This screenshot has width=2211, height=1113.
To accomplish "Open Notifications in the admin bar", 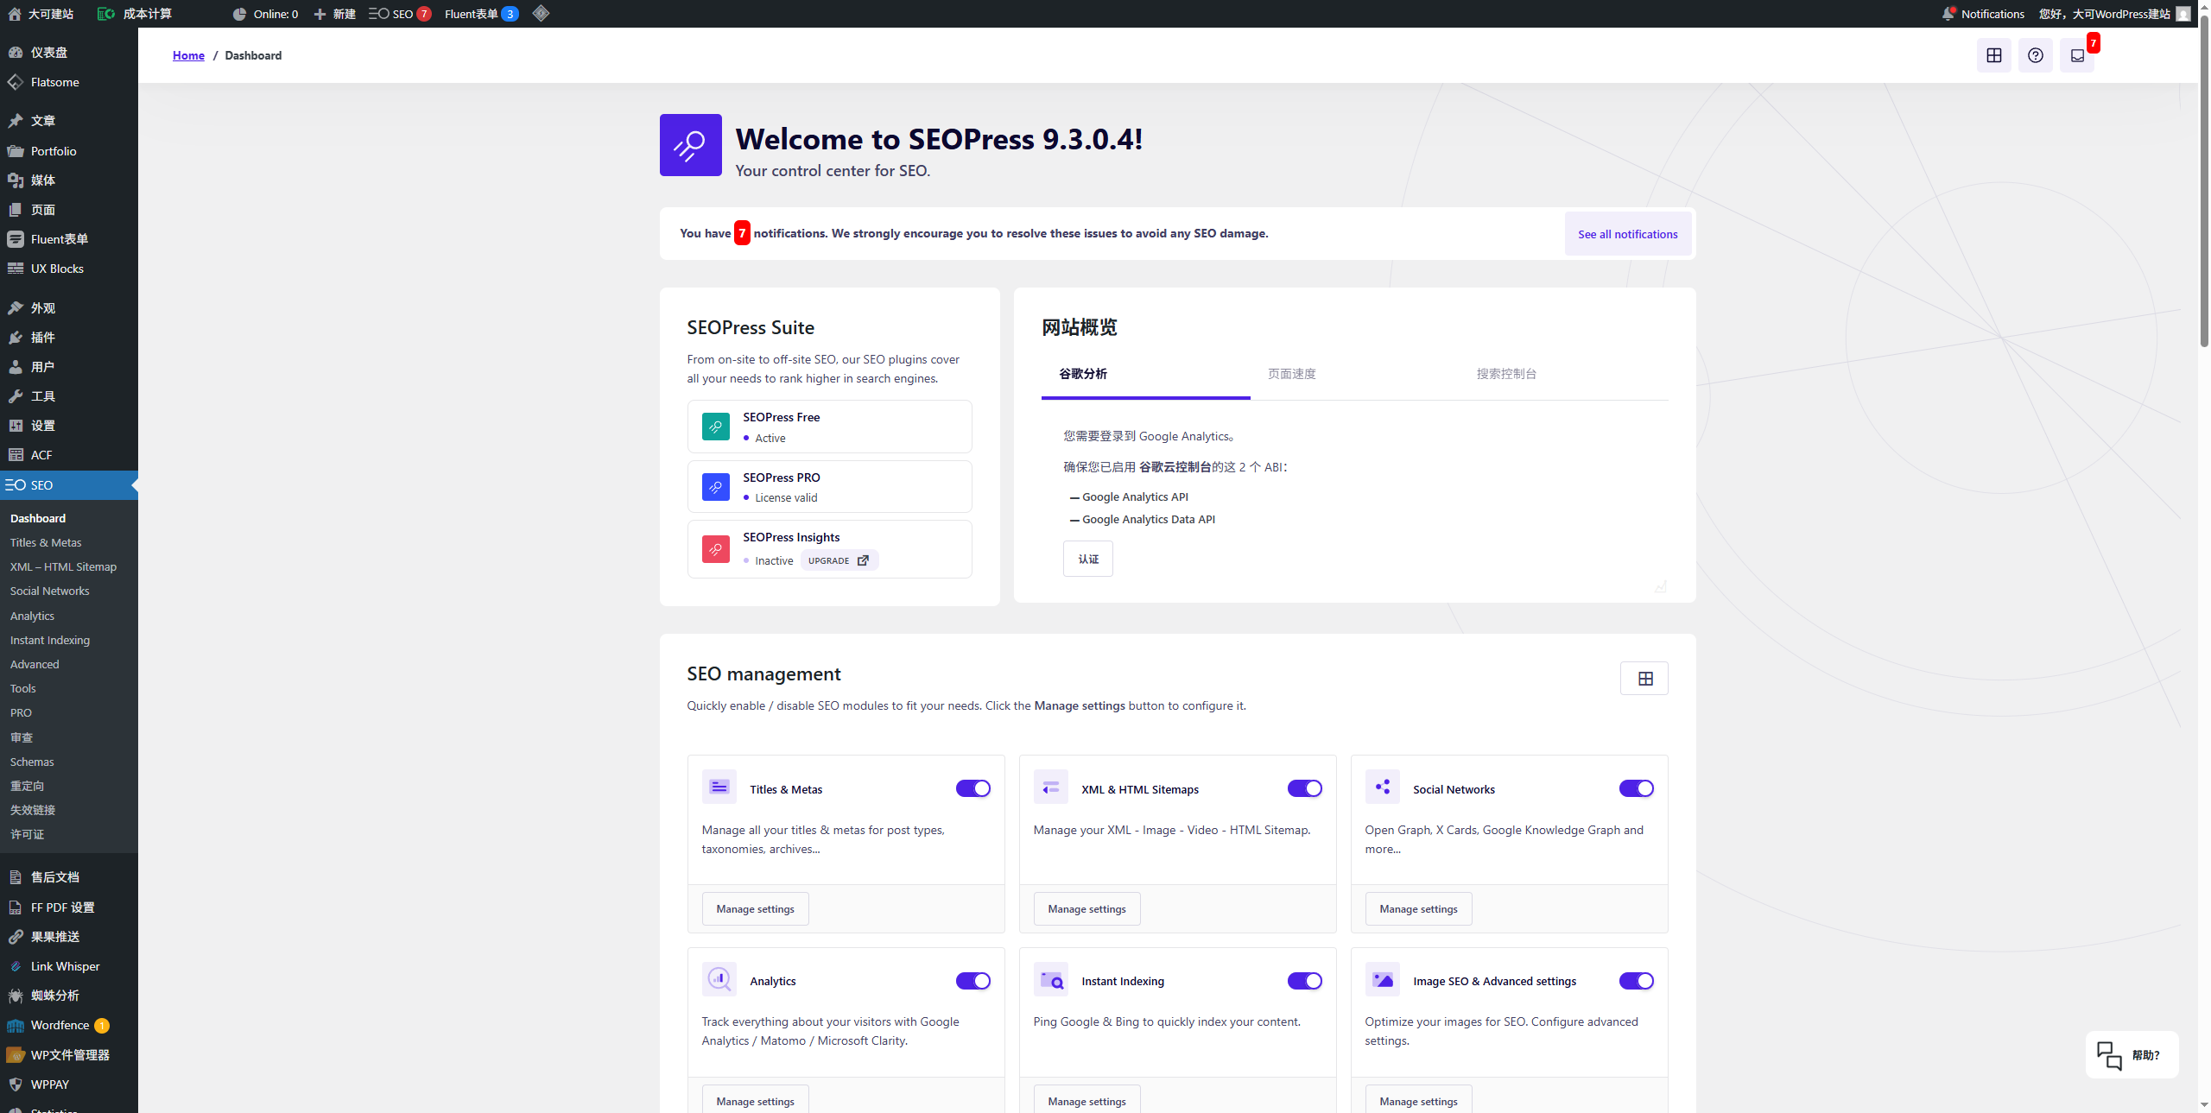I will click(1984, 14).
